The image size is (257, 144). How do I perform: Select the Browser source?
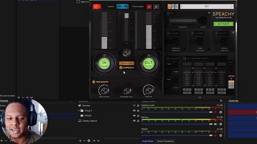[x=86, y=106]
